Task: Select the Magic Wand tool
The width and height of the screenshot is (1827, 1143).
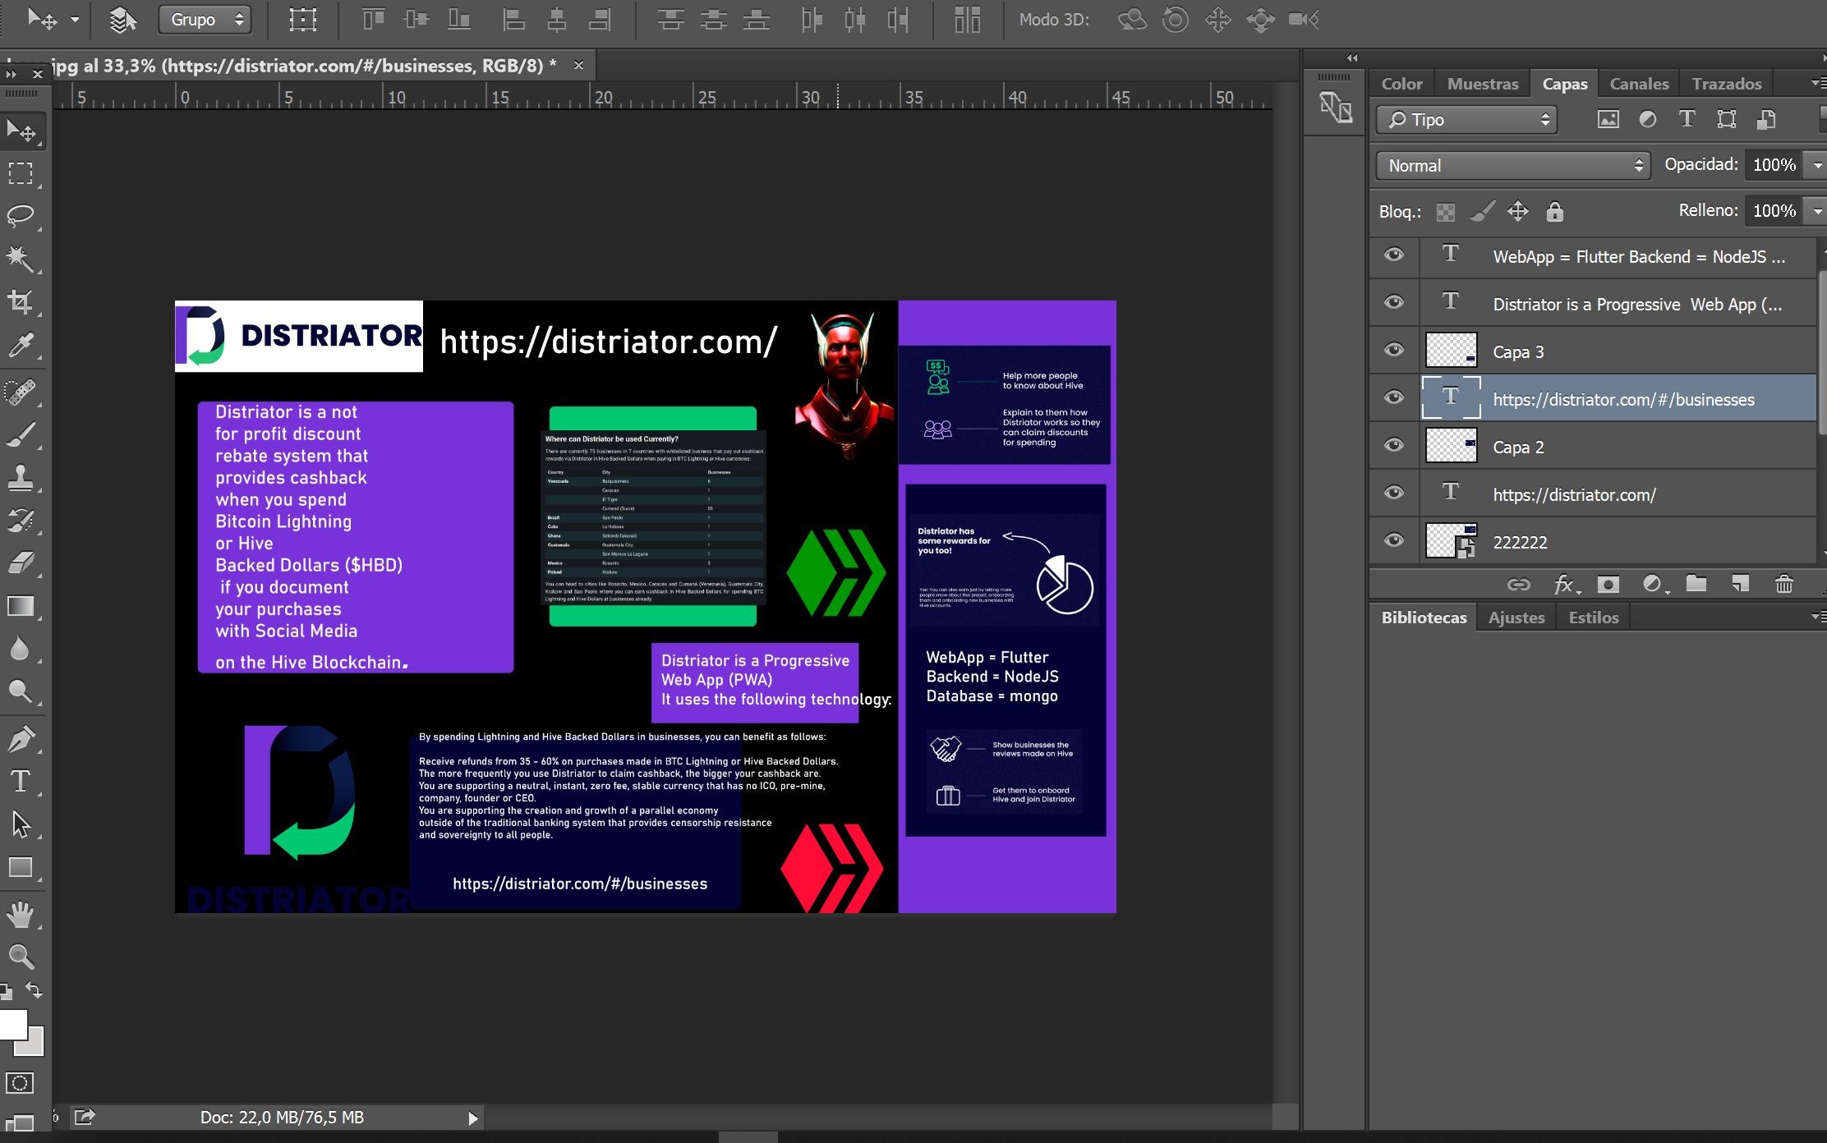Action: tap(21, 259)
